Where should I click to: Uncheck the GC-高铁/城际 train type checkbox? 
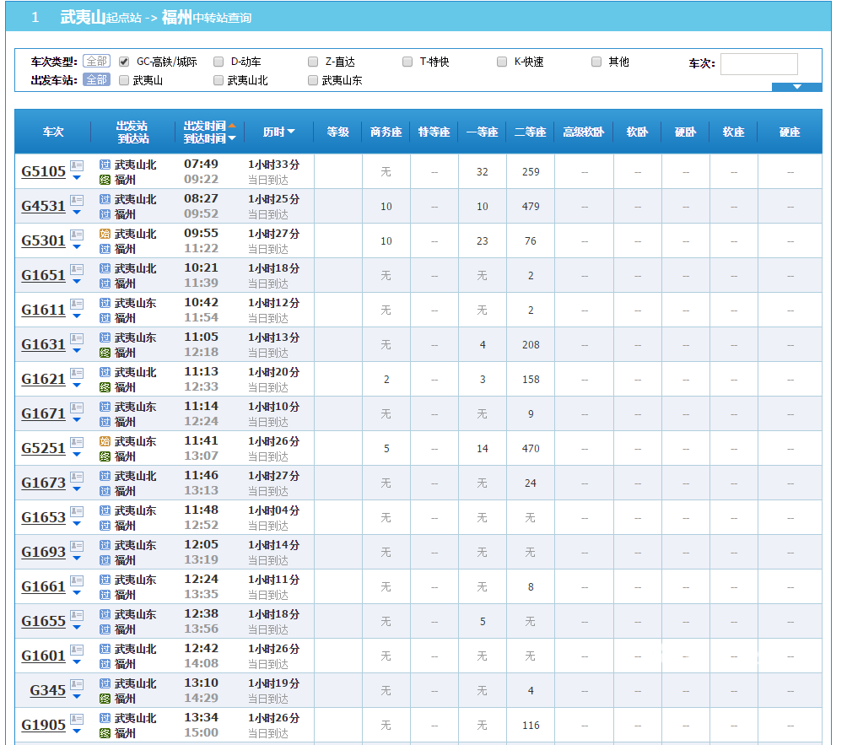pos(124,62)
